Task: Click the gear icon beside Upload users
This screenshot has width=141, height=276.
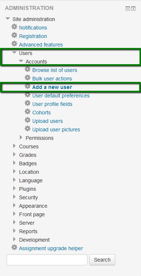Action: 28,120
